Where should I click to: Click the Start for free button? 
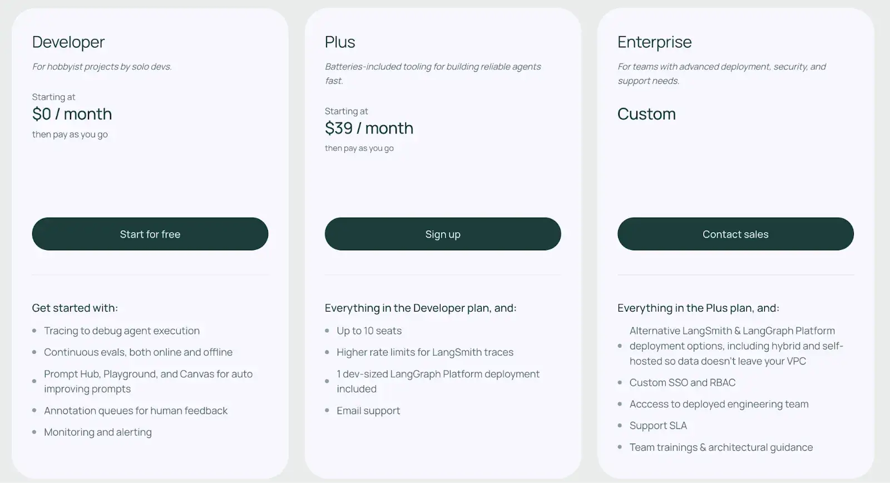pyautogui.click(x=150, y=234)
